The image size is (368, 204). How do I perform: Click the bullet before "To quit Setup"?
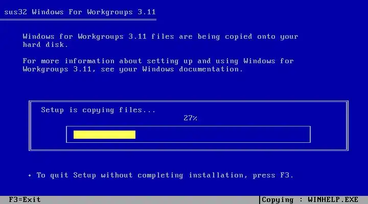coord(30,175)
